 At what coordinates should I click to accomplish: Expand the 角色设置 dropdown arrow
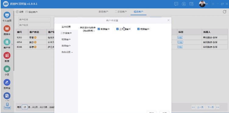click(72, 52)
